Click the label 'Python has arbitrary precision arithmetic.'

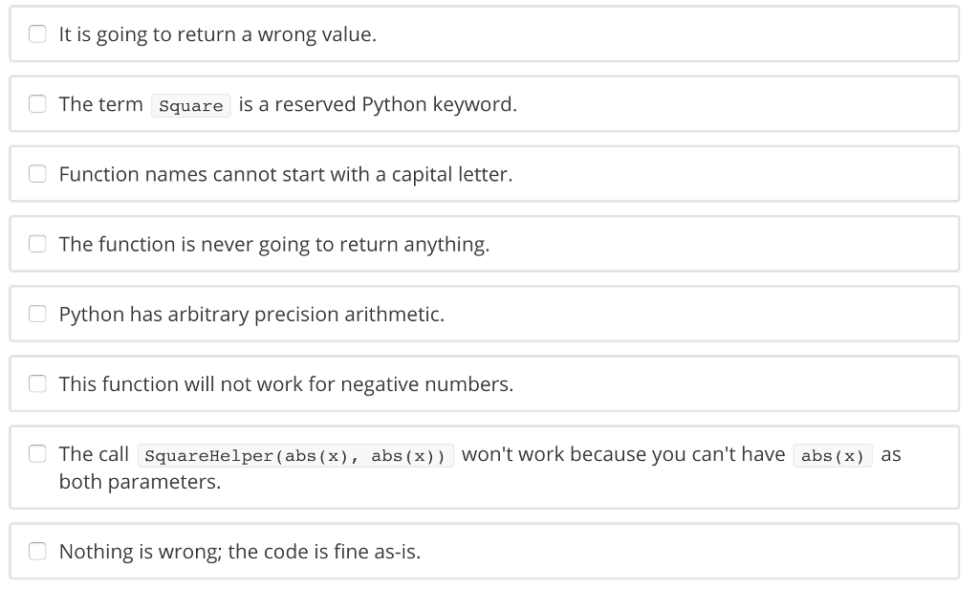point(251,315)
